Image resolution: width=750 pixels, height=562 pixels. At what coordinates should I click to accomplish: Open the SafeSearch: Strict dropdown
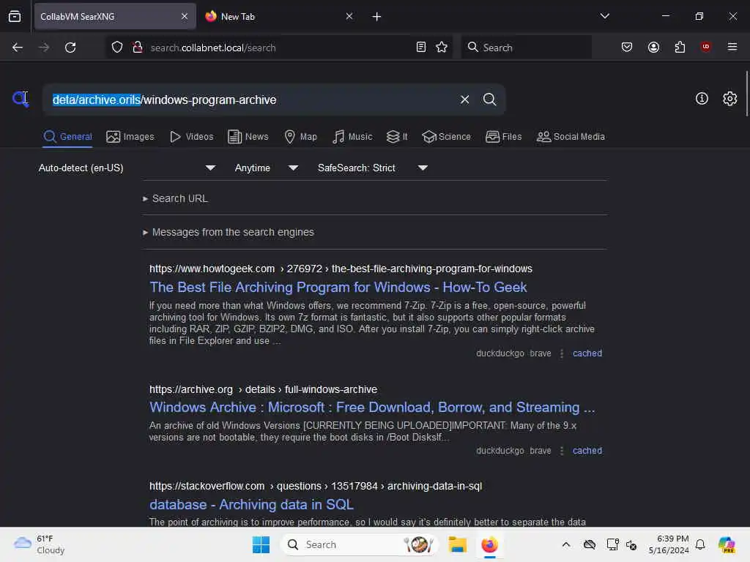click(x=372, y=168)
